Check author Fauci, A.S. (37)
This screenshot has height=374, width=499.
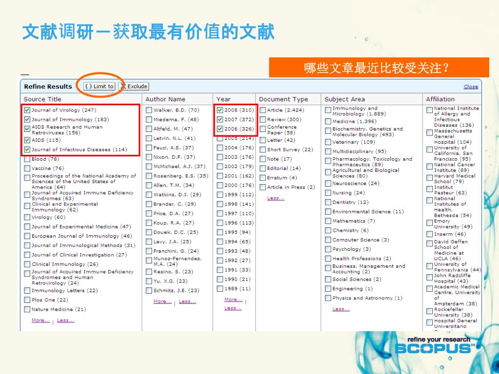pos(149,148)
